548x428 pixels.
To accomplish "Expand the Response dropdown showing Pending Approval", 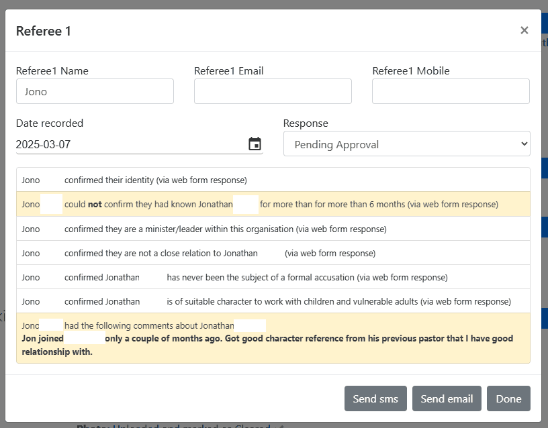I will click(406, 144).
